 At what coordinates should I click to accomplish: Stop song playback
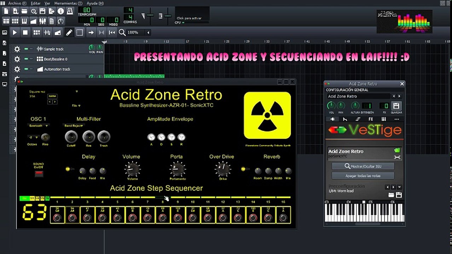pyautogui.click(x=25, y=32)
